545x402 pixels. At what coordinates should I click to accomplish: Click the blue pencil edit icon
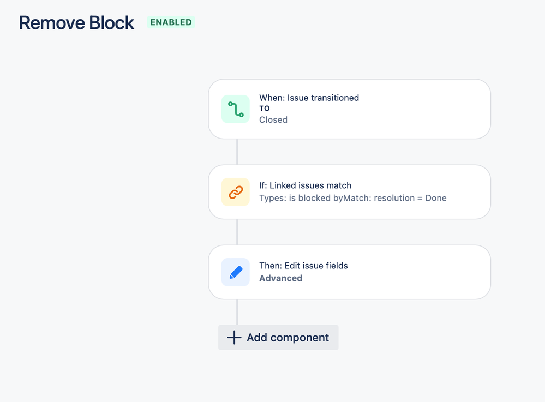point(236,272)
